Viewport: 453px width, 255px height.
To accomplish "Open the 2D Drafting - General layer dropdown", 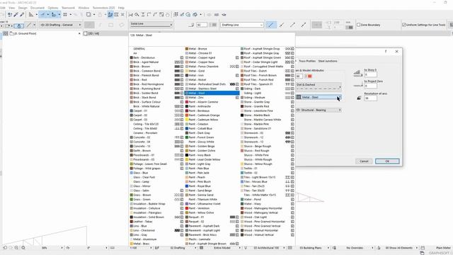I will (x=60, y=25).
